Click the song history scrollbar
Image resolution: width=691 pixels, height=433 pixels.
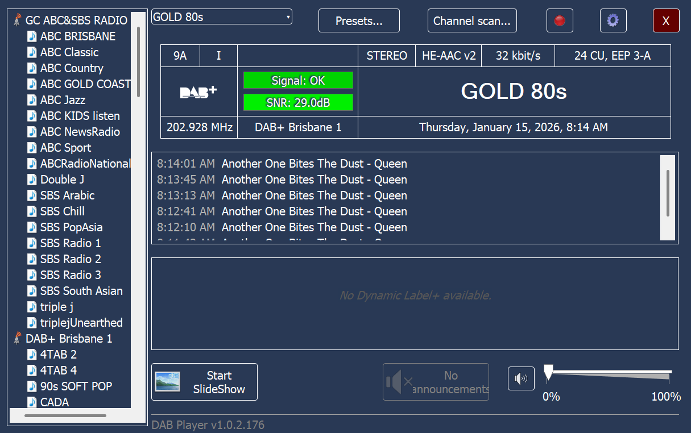(x=668, y=193)
